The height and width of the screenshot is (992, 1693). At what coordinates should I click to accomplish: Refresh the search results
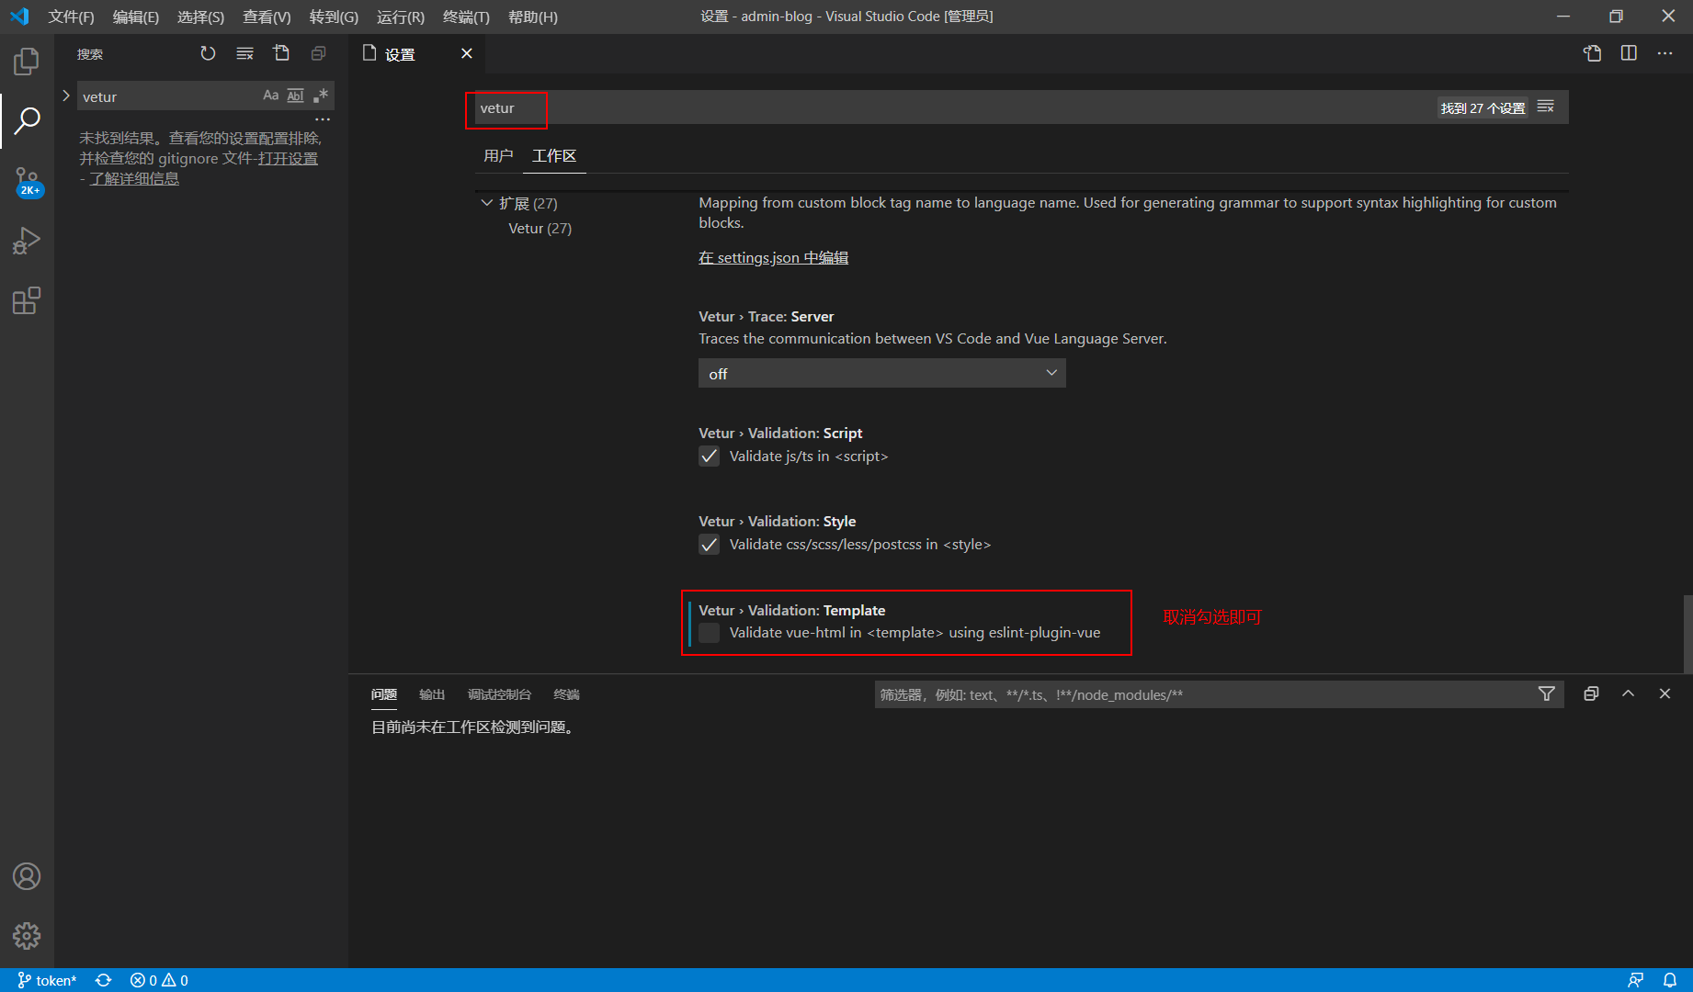(x=208, y=53)
